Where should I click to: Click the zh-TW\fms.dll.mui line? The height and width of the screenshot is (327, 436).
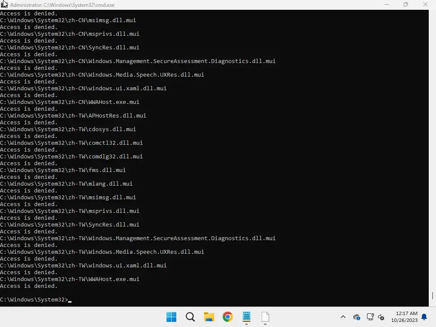(63, 170)
